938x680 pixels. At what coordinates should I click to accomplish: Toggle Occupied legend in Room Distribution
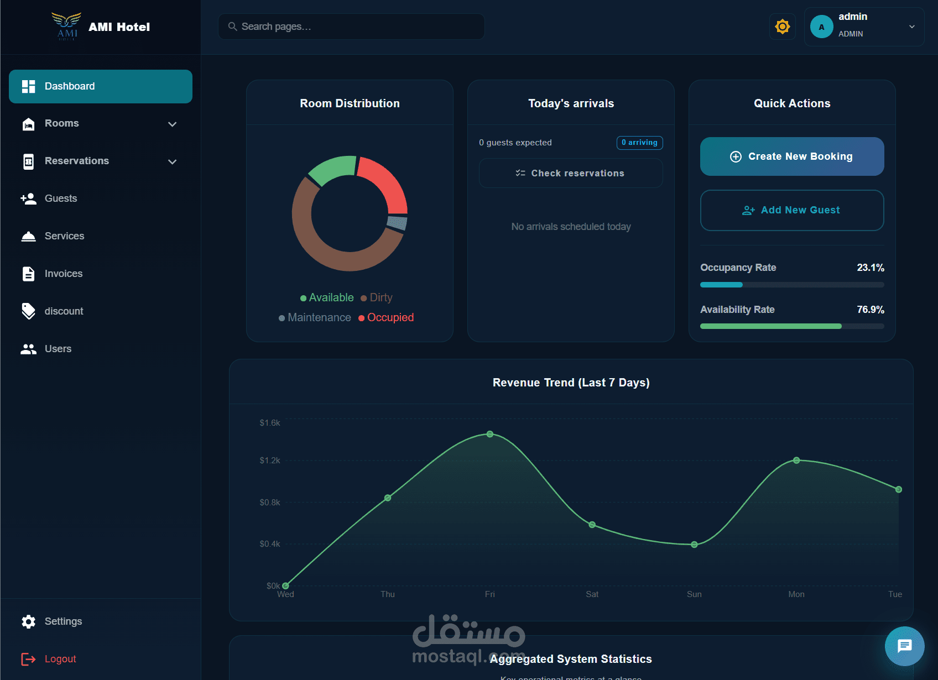[x=386, y=317]
